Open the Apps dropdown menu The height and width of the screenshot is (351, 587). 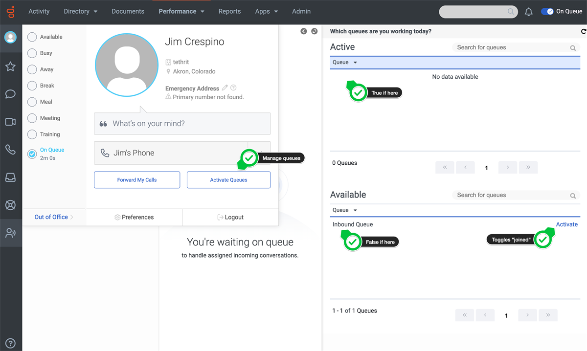(x=266, y=11)
